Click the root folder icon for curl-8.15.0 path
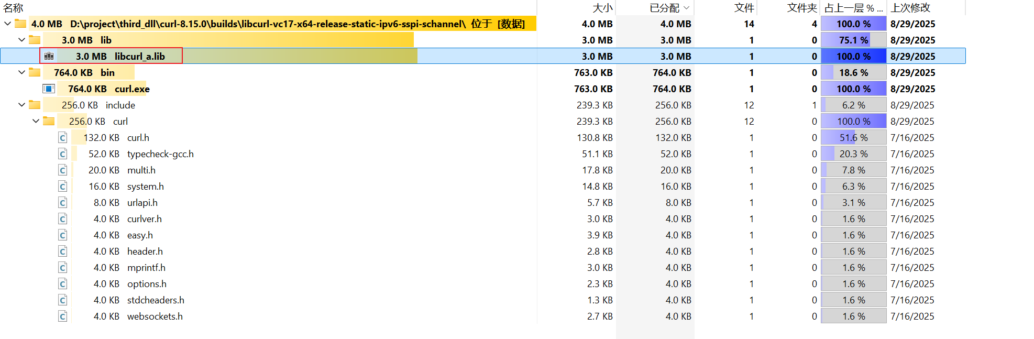This screenshot has width=1034, height=339. click(20, 24)
